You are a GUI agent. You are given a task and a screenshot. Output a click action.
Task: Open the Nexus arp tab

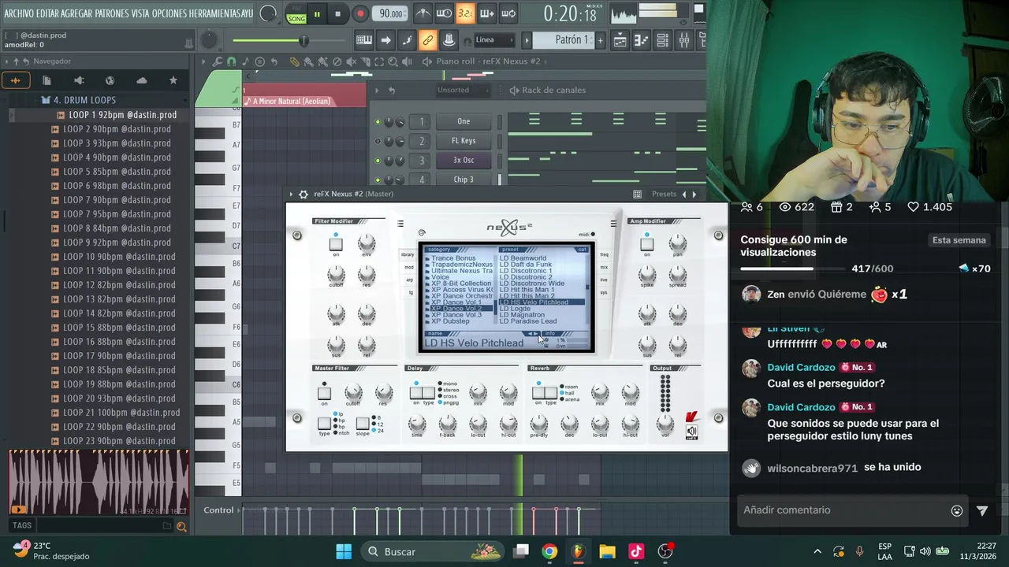409,280
